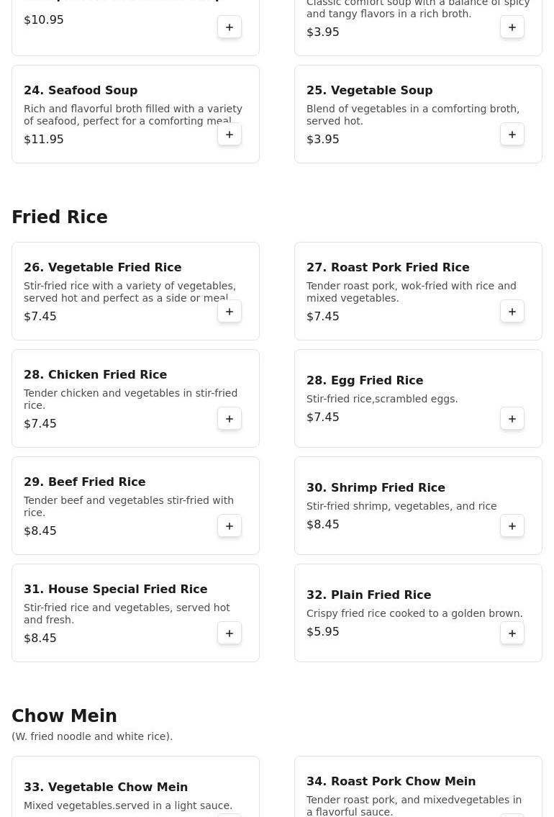
Task: Add the $10.95 soup item at top
Action: click(229, 27)
